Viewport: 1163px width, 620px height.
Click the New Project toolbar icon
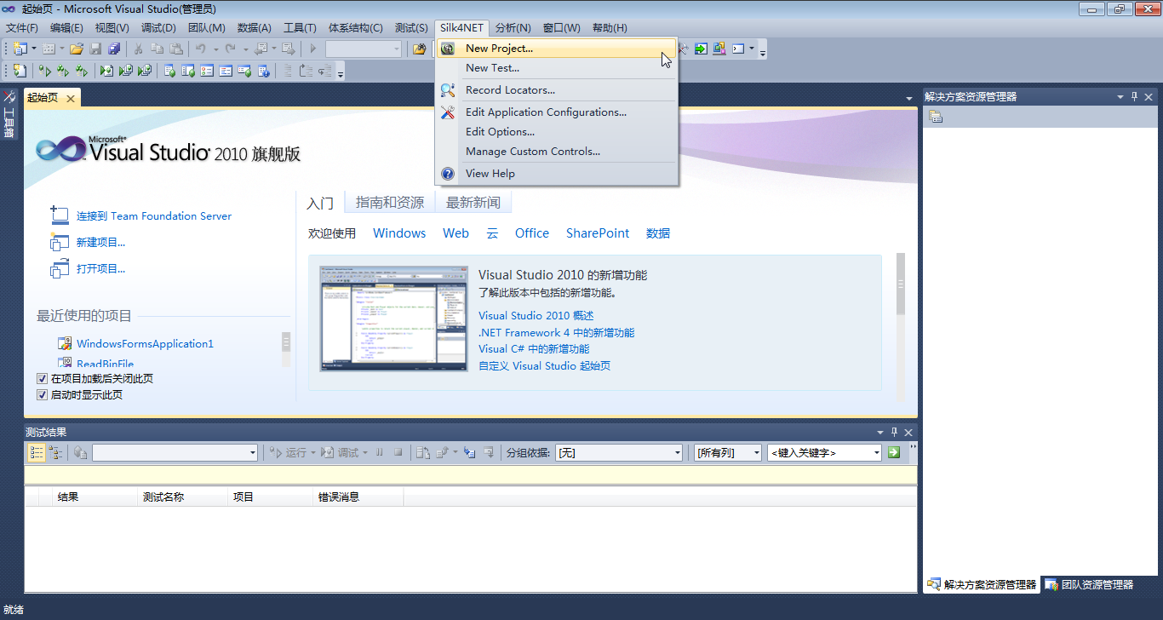tap(20, 49)
